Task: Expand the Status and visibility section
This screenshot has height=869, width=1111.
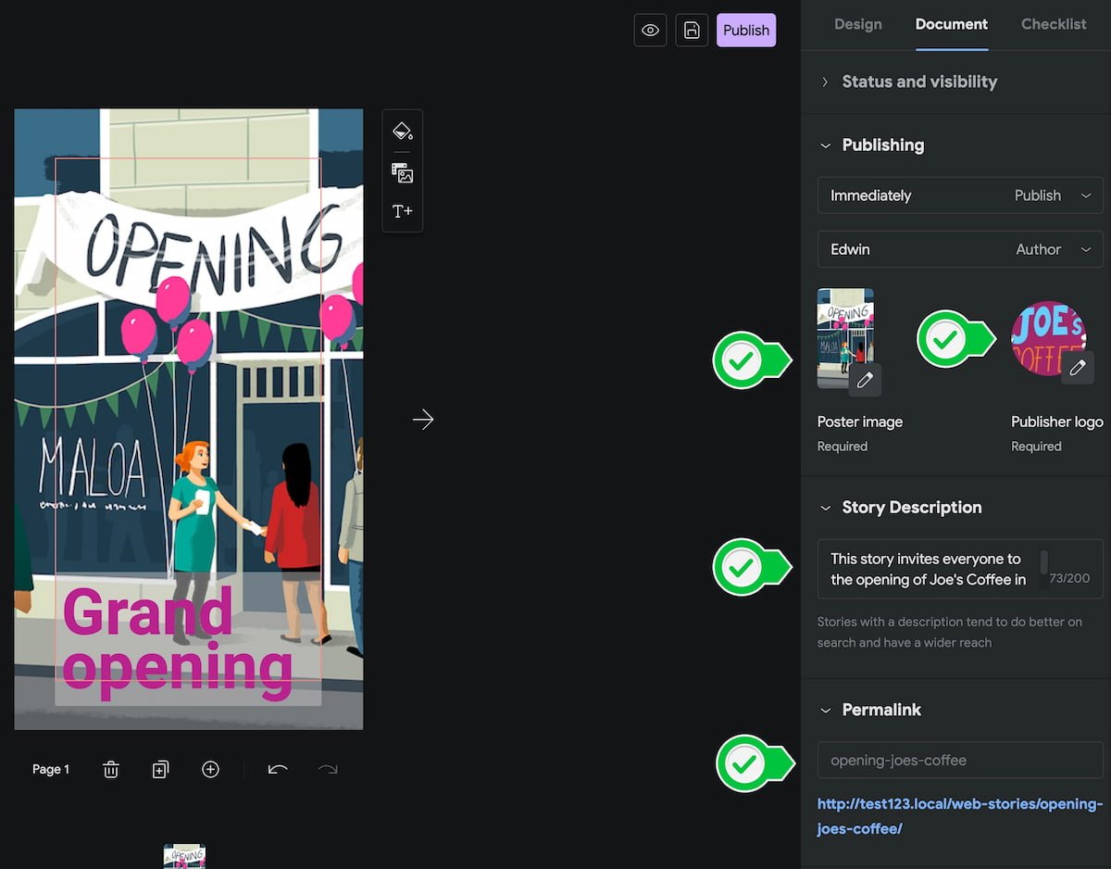Action: coord(918,82)
